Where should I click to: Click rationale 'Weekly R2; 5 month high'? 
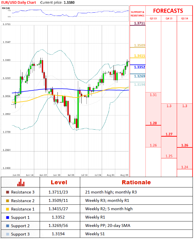pyautogui.click(x=109, y=209)
